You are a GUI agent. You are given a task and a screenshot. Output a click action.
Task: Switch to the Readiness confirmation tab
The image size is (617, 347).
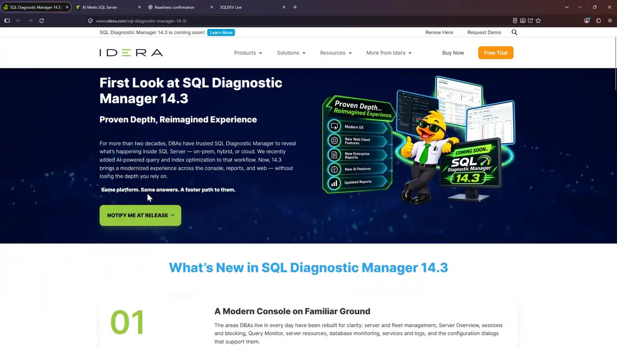[181, 7]
